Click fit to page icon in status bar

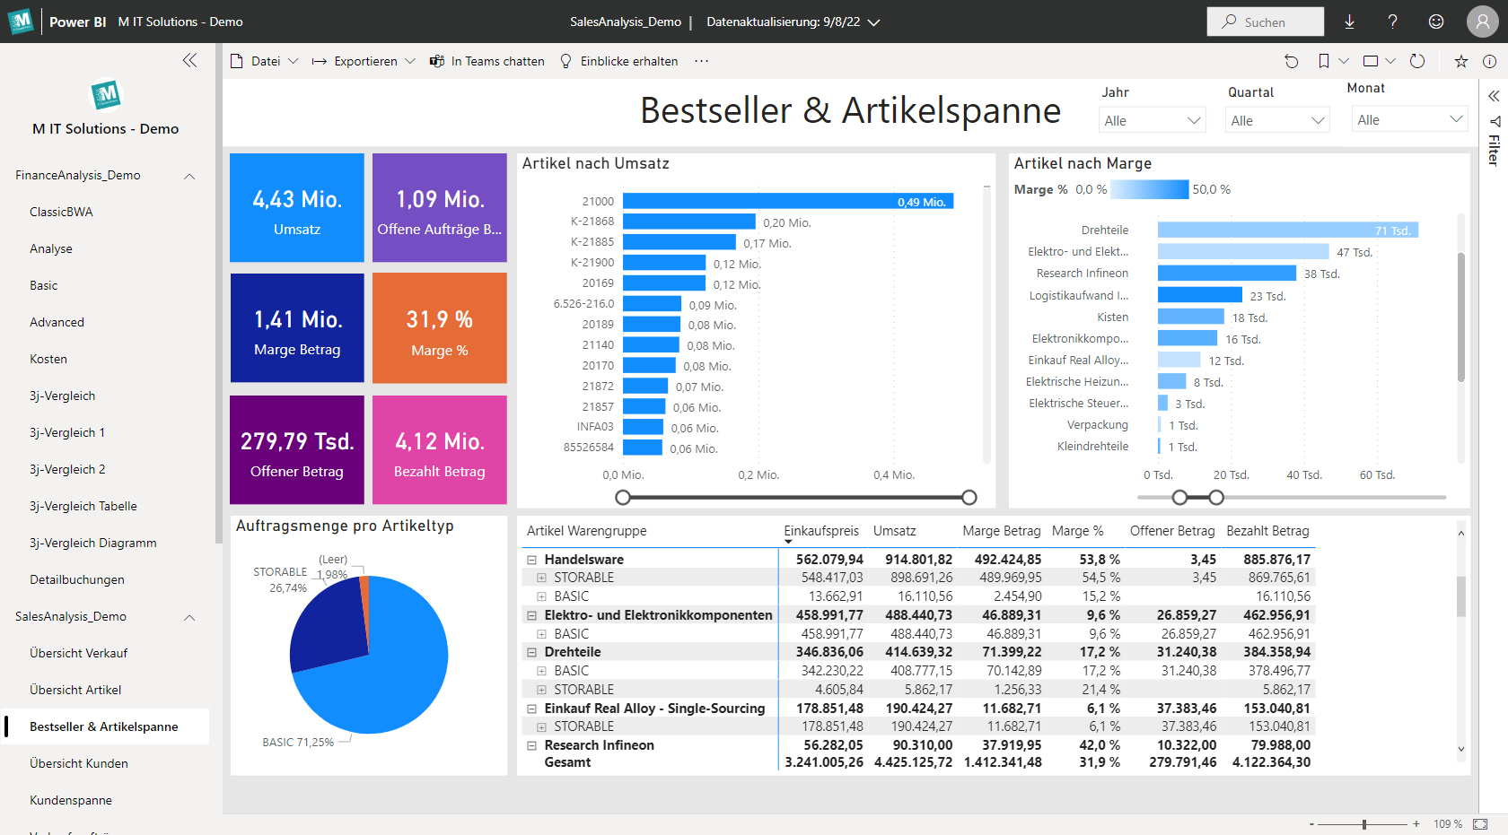(x=1480, y=823)
